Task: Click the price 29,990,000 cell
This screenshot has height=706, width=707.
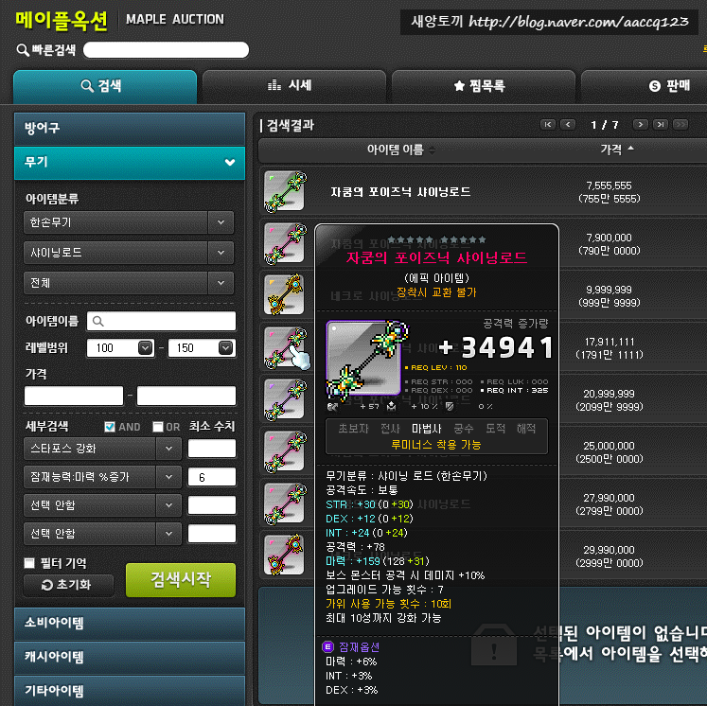Action: 610,556
